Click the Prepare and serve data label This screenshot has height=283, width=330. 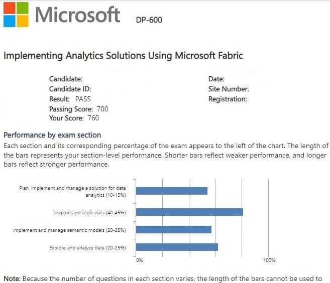89,213
